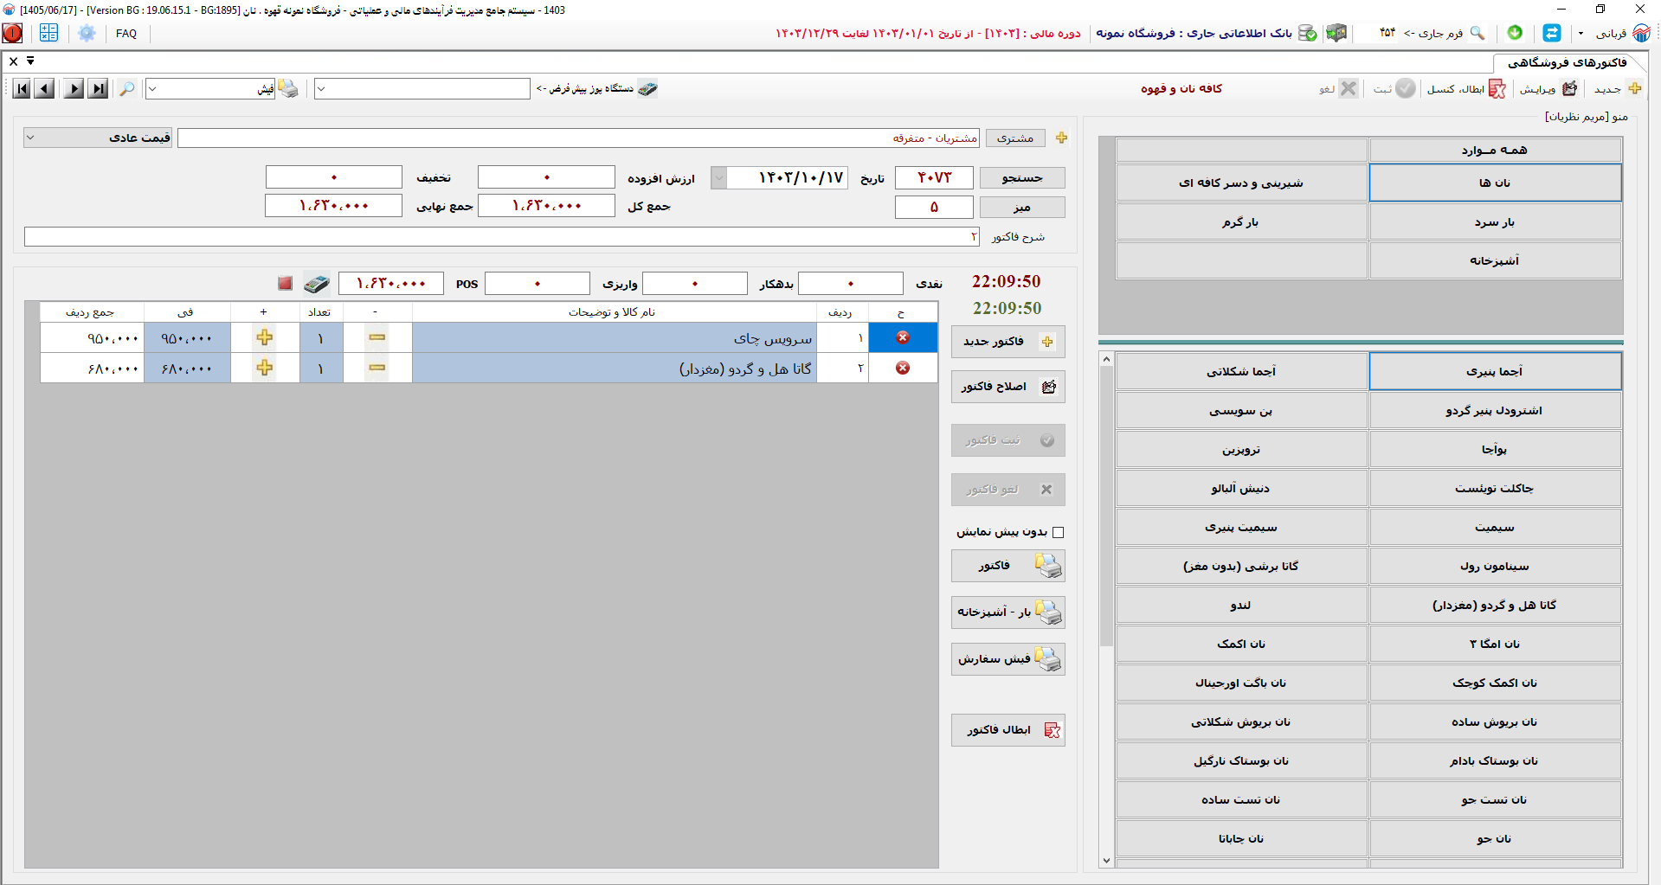Viewport: 1661px width, 885px height.
Task: Click the red power exit icon
Action: pyautogui.click(x=13, y=33)
